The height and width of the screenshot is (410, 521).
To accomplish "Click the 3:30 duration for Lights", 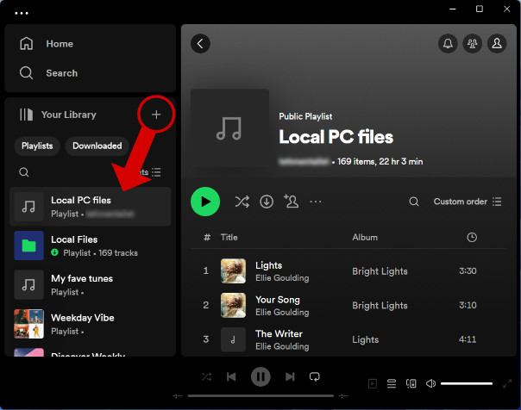I will [x=468, y=271].
